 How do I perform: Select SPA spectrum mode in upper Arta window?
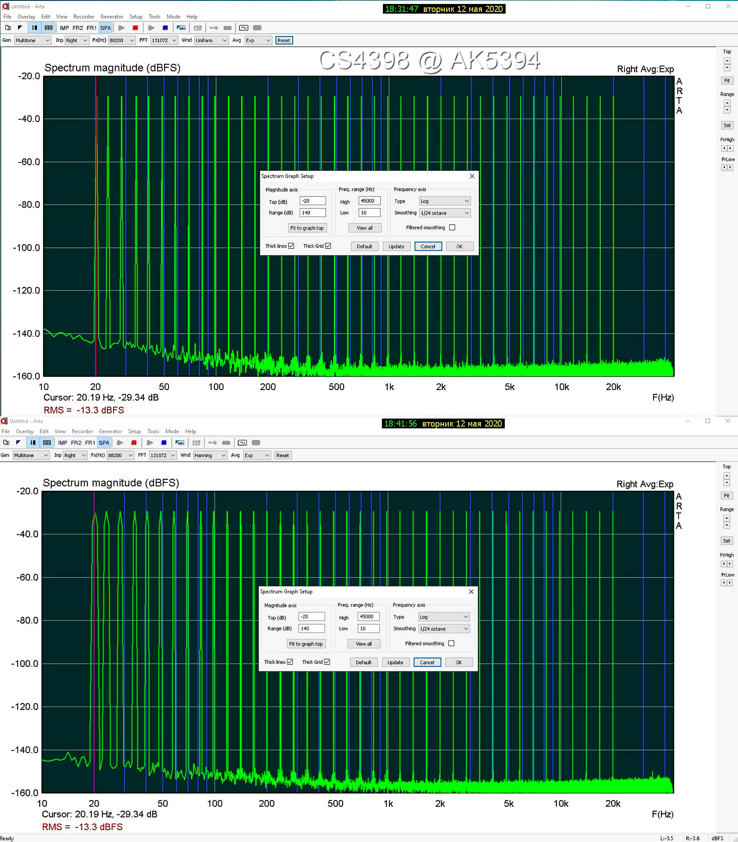(105, 28)
